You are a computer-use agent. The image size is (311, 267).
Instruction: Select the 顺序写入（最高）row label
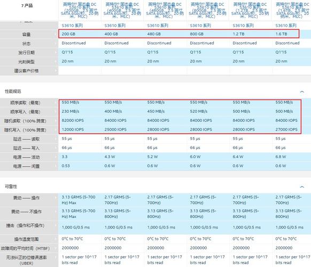25,112
